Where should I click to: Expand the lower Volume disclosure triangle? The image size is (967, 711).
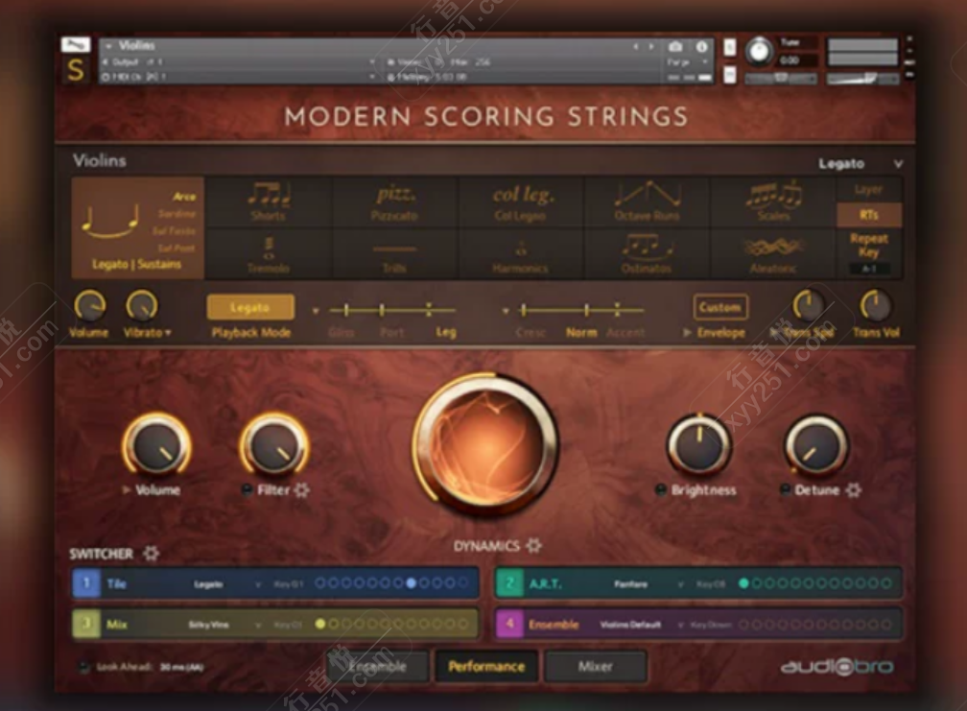tap(127, 490)
